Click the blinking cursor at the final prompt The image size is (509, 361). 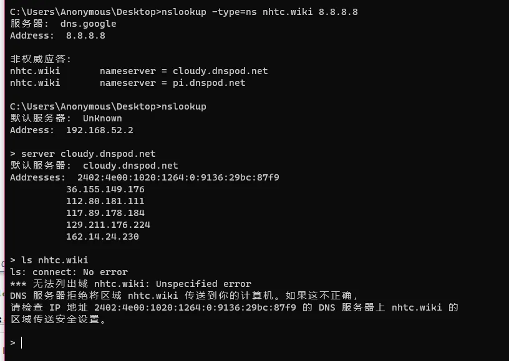(21, 342)
